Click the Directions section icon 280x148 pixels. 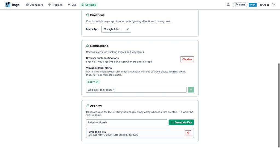point(87,15)
